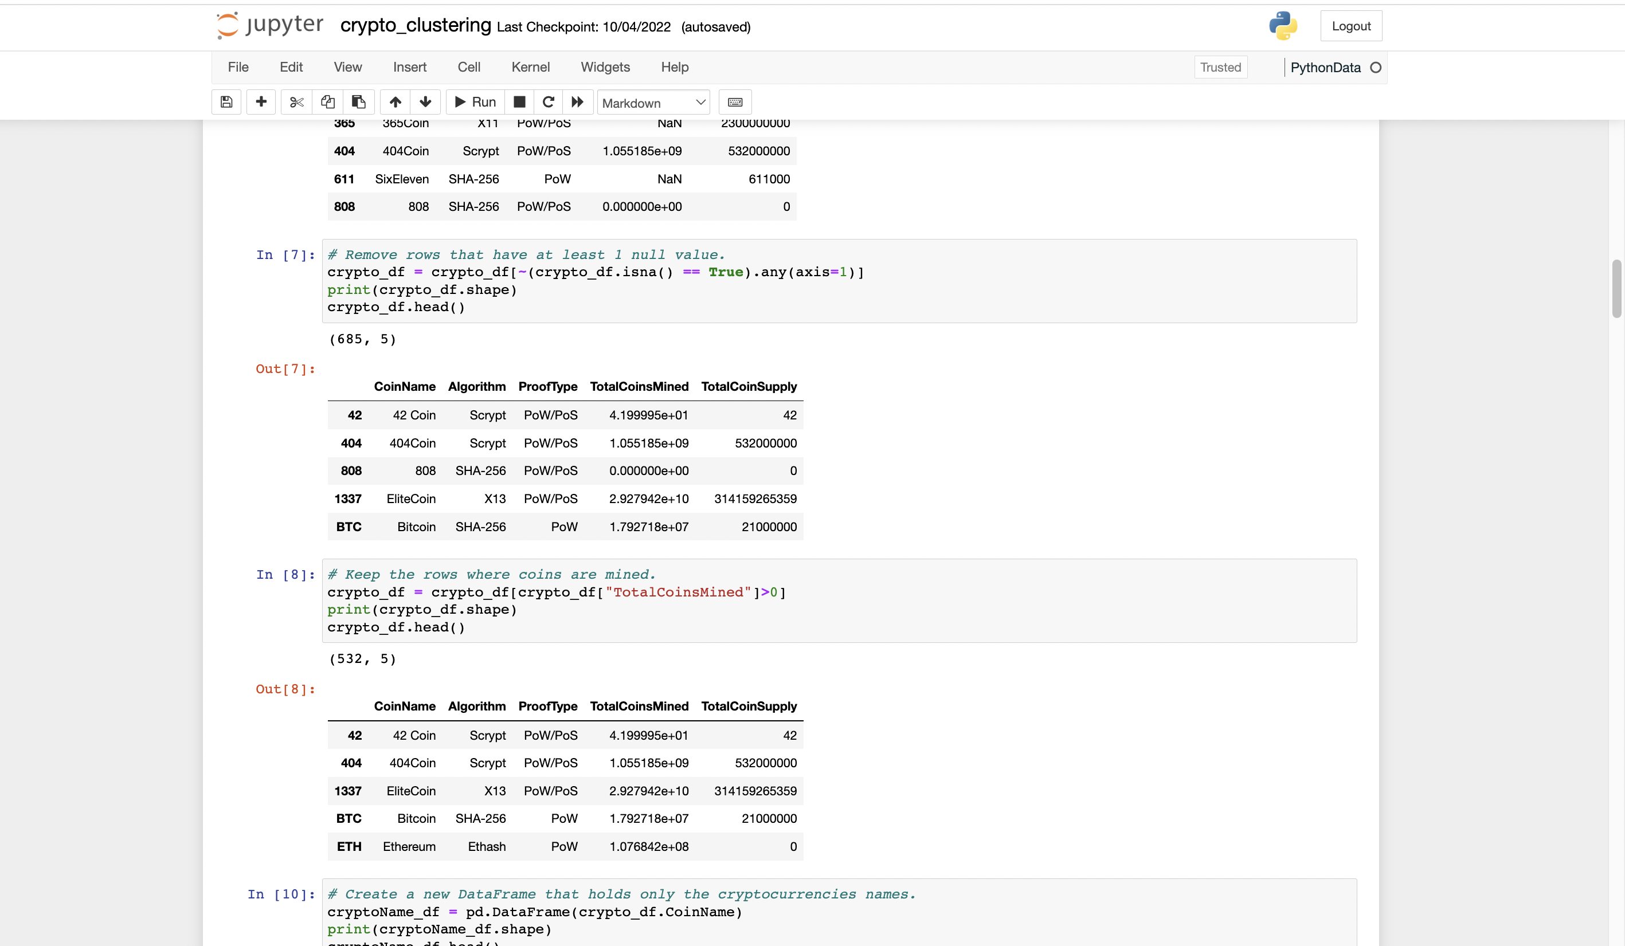Click the Logout button
The width and height of the screenshot is (1625, 946).
pyautogui.click(x=1351, y=26)
